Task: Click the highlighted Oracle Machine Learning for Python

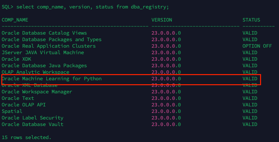Action: (52, 79)
